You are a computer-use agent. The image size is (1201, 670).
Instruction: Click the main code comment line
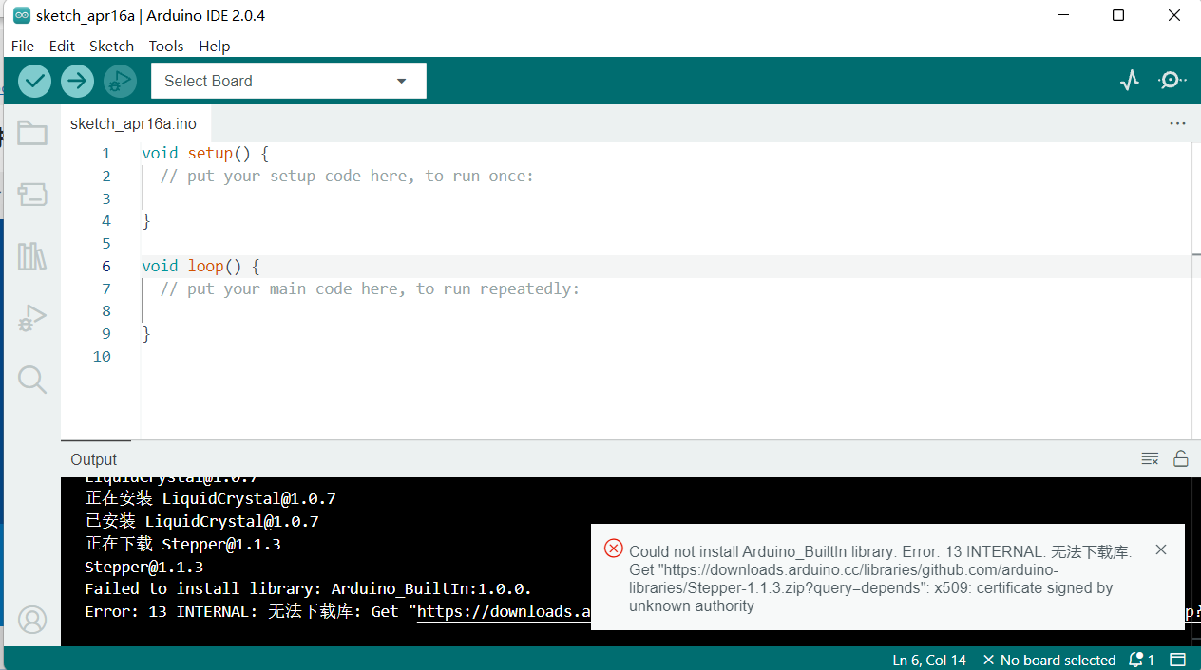pyautogui.click(x=370, y=288)
